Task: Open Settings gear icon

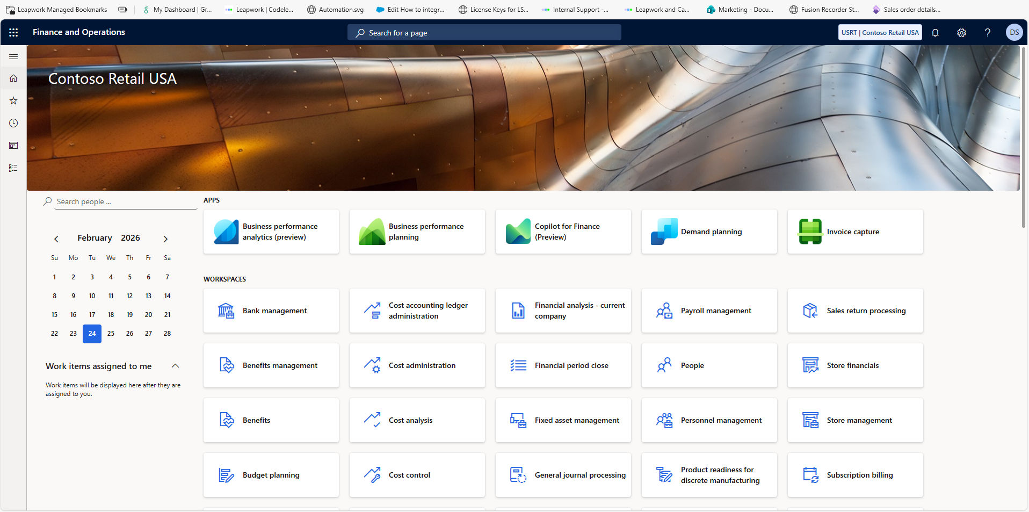Action: coord(961,32)
